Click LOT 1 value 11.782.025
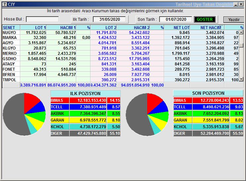This screenshot has height=181, width=246. click(x=36, y=33)
